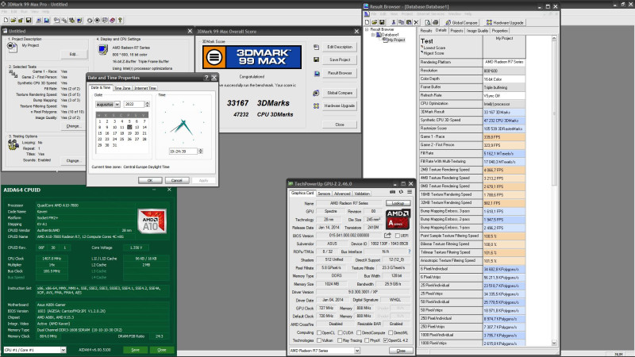Image resolution: width=635 pixels, height=357 pixels.
Task: Click Edit Description icon in Overall Score window
Action: [x=316, y=47]
